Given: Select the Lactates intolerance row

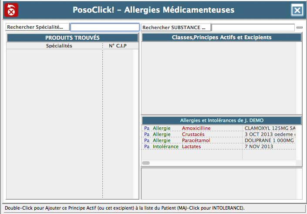Looking at the screenshot, I should (192, 146).
